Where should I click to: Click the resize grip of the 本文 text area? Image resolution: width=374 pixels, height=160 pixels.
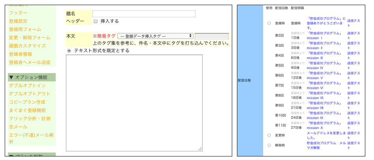coord(200,149)
